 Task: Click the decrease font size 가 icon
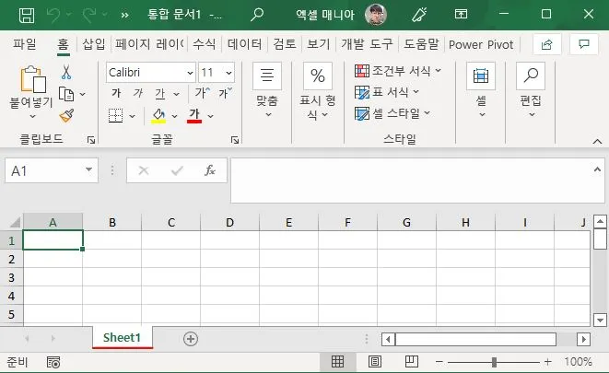pos(225,93)
